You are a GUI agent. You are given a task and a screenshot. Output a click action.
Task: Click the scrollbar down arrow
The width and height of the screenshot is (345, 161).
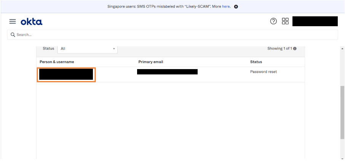tap(342, 158)
